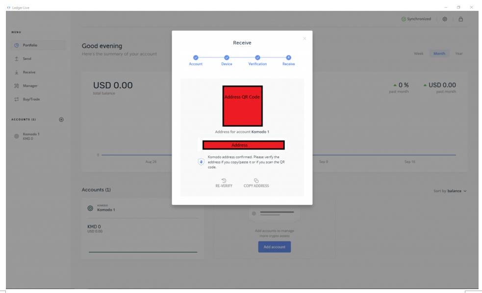
Task: Close the Receive dialog
Action: (304, 38)
